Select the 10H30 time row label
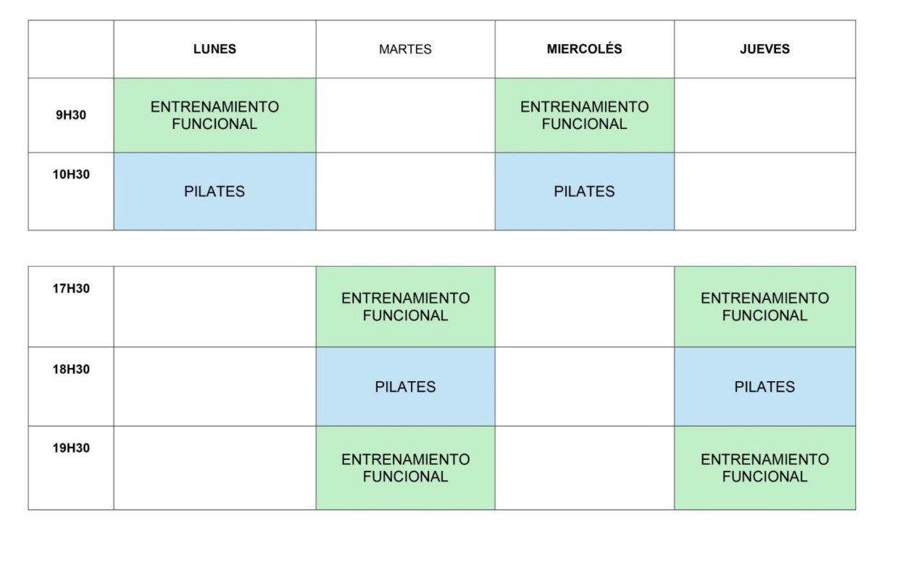921x565 pixels. [71, 191]
